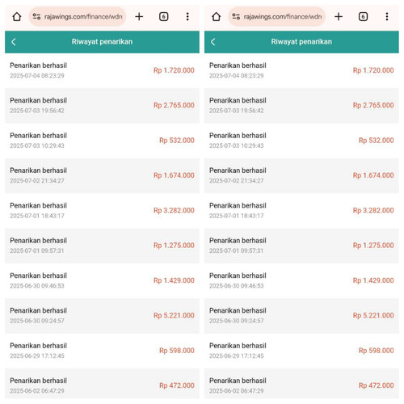Open tab switcher showing 6 in left browser
404x404 pixels.
click(164, 17)
